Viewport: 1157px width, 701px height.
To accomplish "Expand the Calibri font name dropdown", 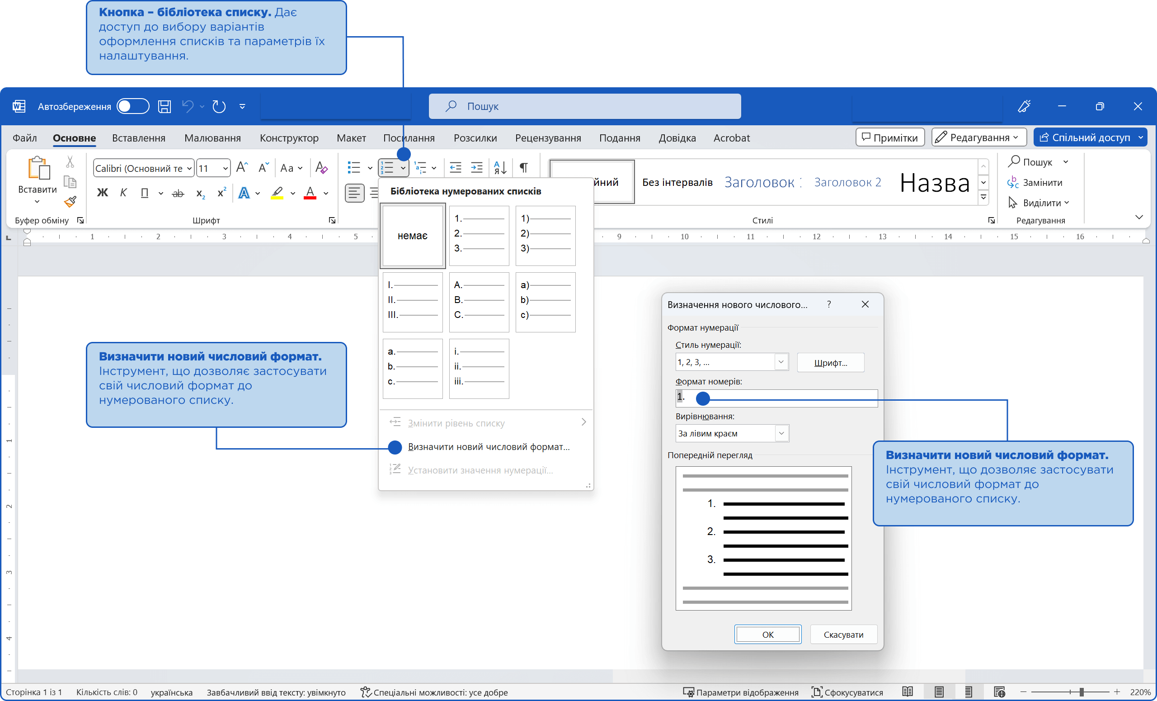I will click(x=189, y=168).
